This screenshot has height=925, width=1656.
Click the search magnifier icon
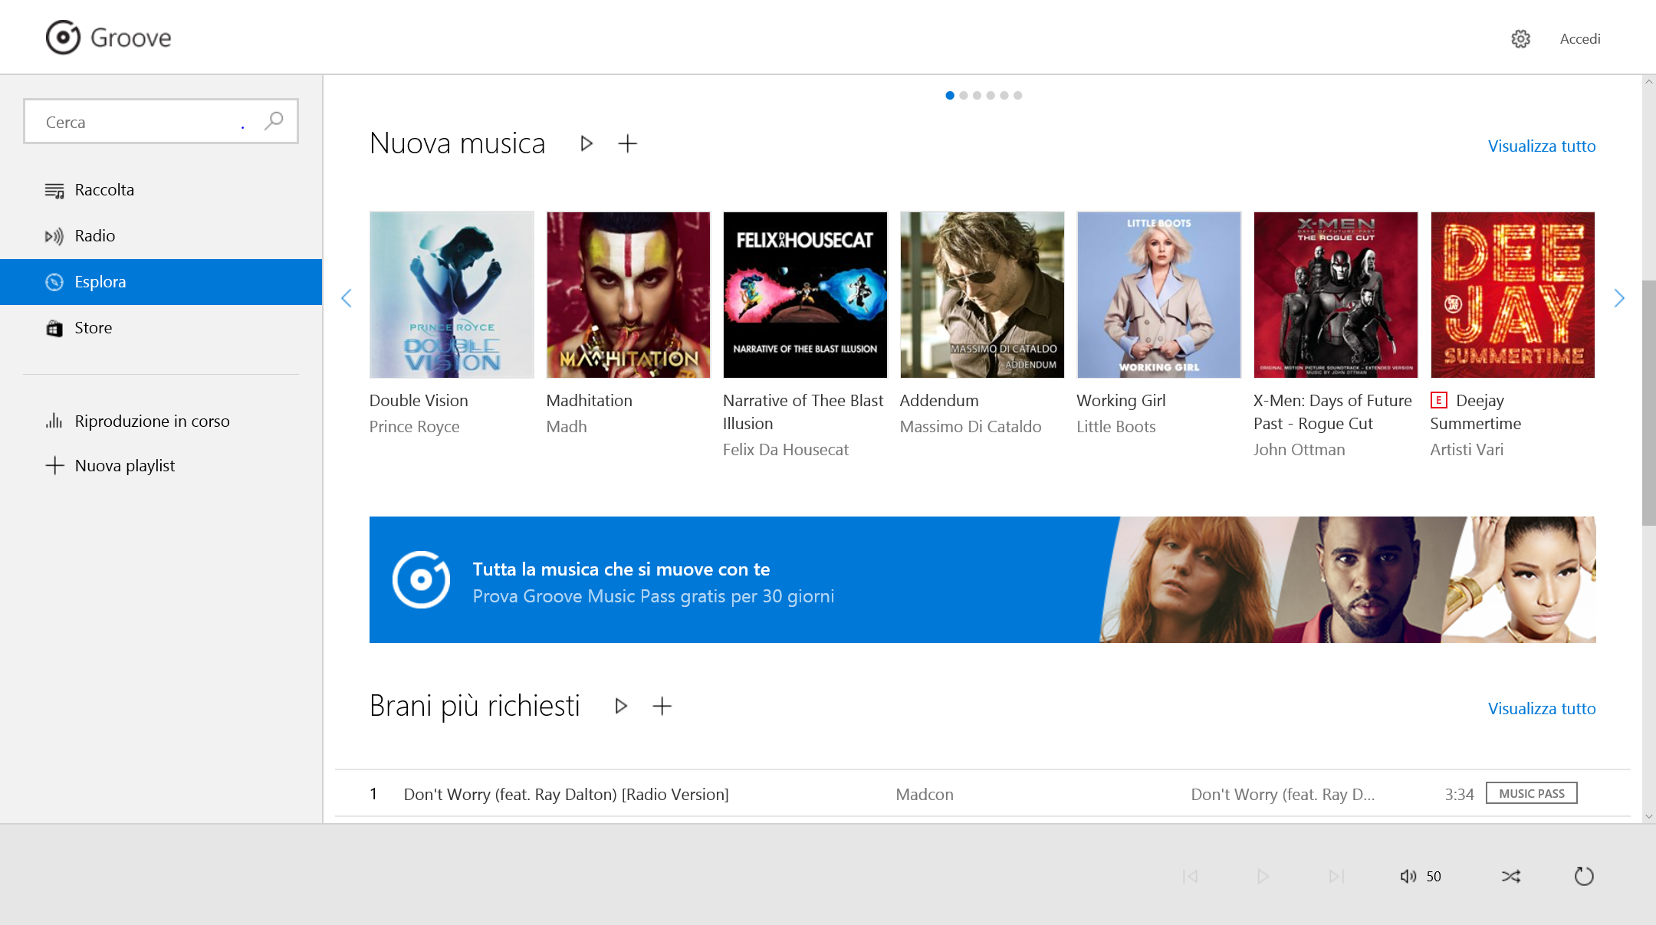(274, 121)
